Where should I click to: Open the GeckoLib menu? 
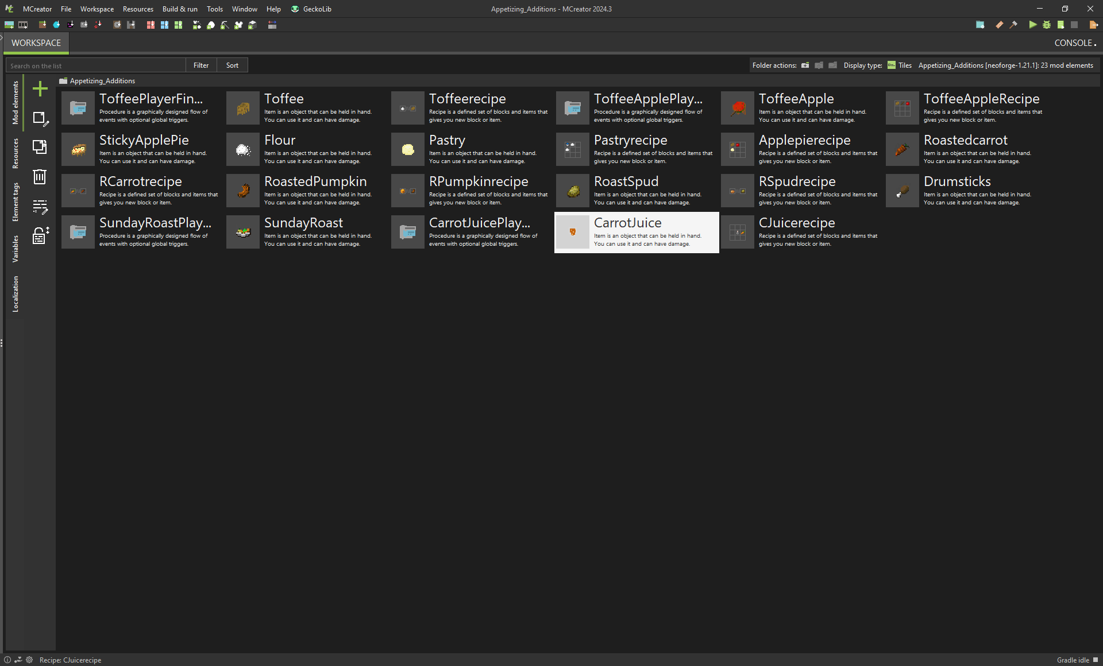pos(311,9)
